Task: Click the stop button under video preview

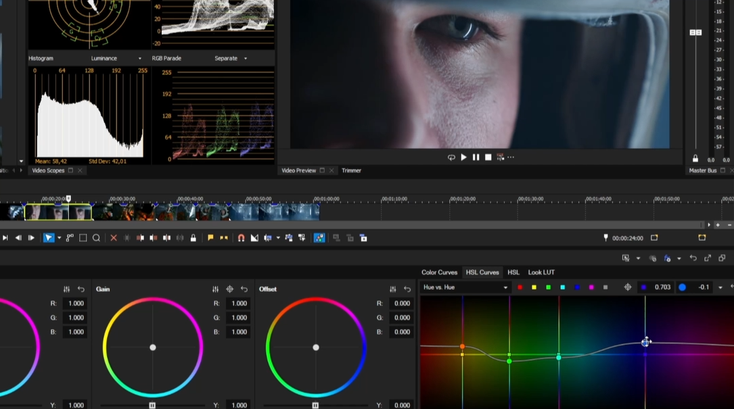Action: pyautogui.click(x=488, y=158)
